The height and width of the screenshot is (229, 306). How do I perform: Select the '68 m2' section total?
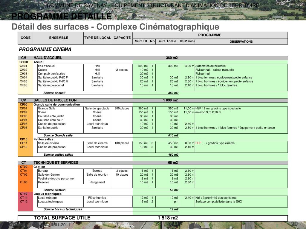(x=173, y=163)
